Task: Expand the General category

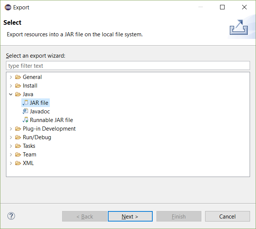Action: 11,77
